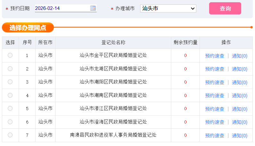Click 通知(0) link in 澄海区 row
Viewport: 255px width, 146px height.
pos(240,122)
